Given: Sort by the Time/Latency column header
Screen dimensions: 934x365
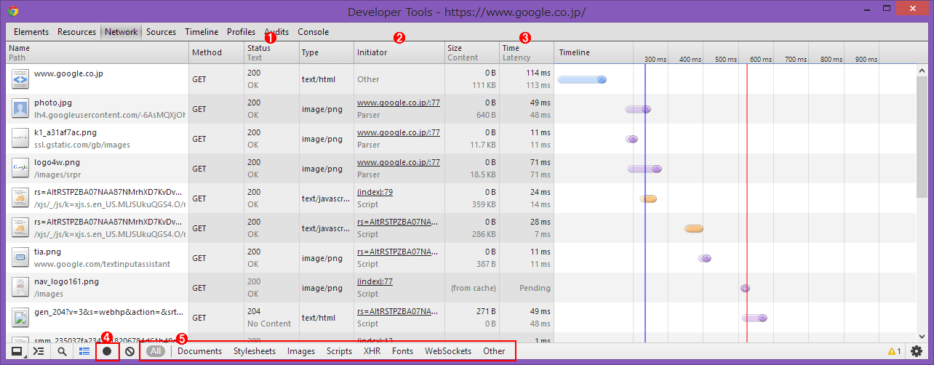Looking at the screenshot, I should coord(527,52).
